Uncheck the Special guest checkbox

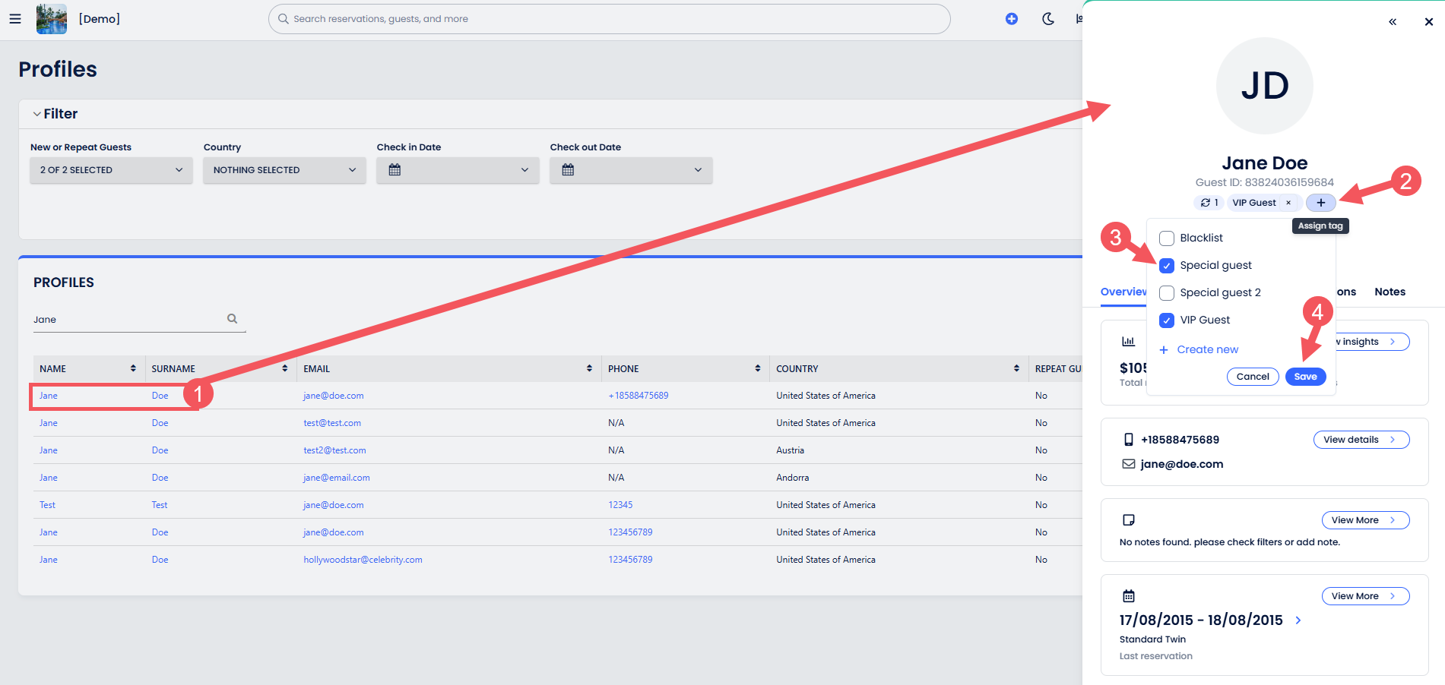click(x=1167, y=266)
